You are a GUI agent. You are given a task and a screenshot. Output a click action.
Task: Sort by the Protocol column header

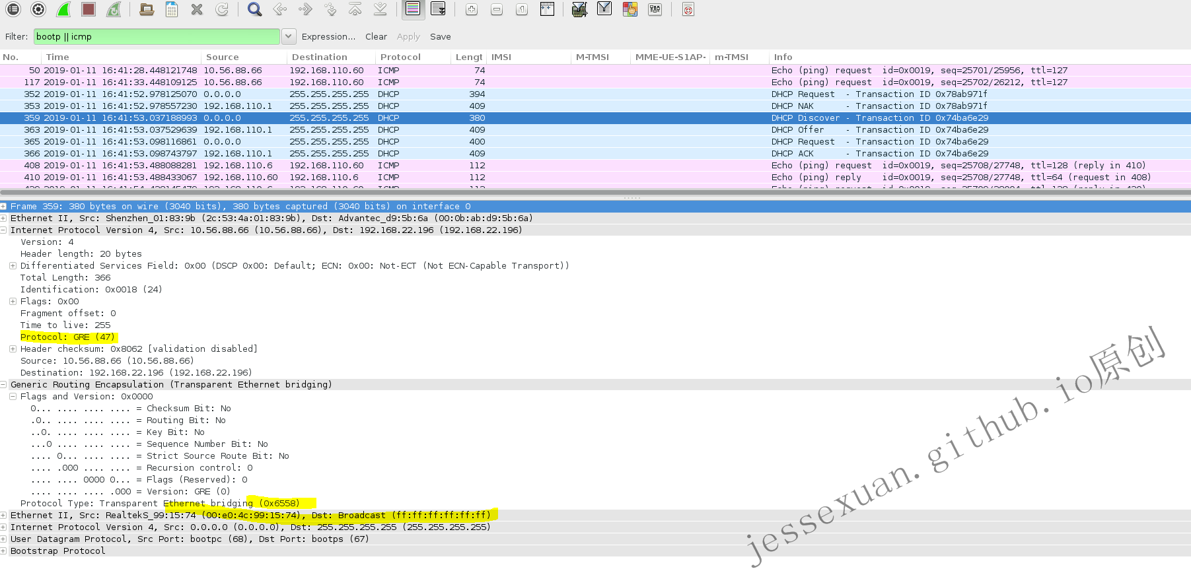click(413, 57)
